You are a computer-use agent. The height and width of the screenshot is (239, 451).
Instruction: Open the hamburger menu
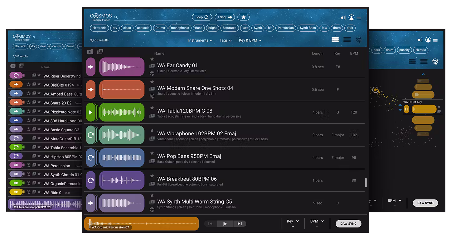click(359, 18)
